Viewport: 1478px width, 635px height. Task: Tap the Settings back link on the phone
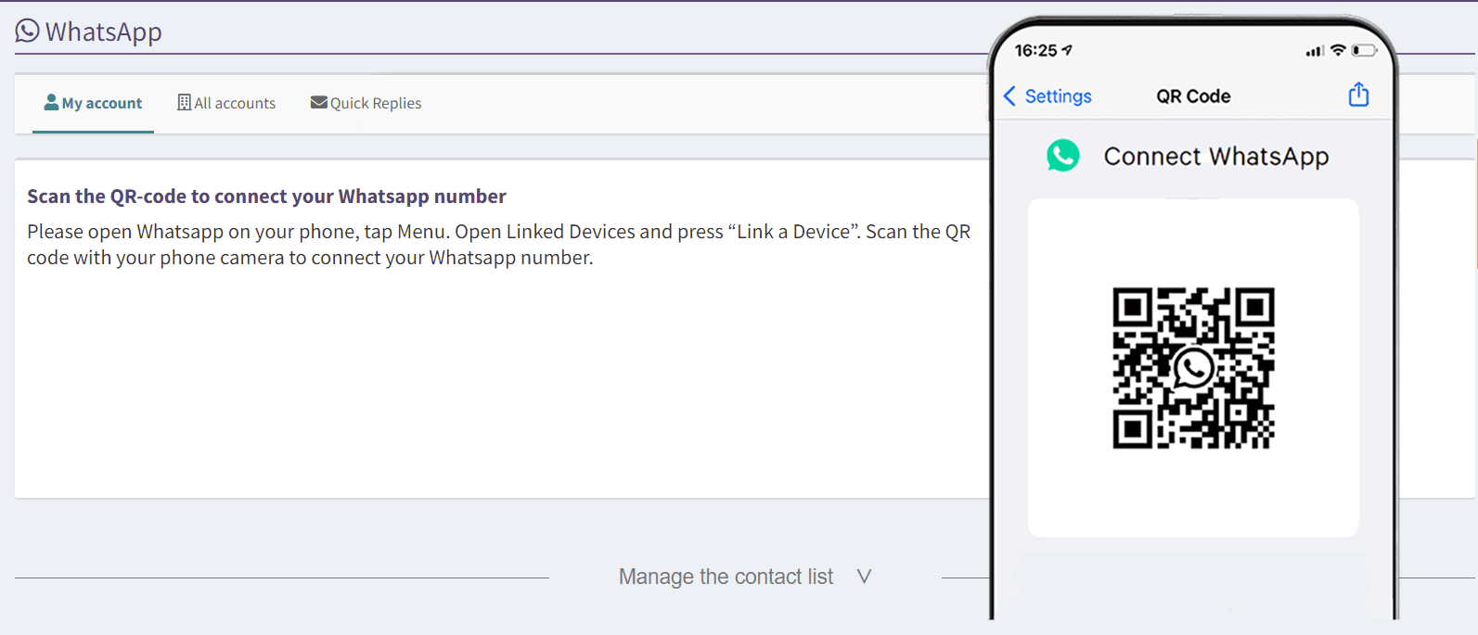tap(1058, 96)
